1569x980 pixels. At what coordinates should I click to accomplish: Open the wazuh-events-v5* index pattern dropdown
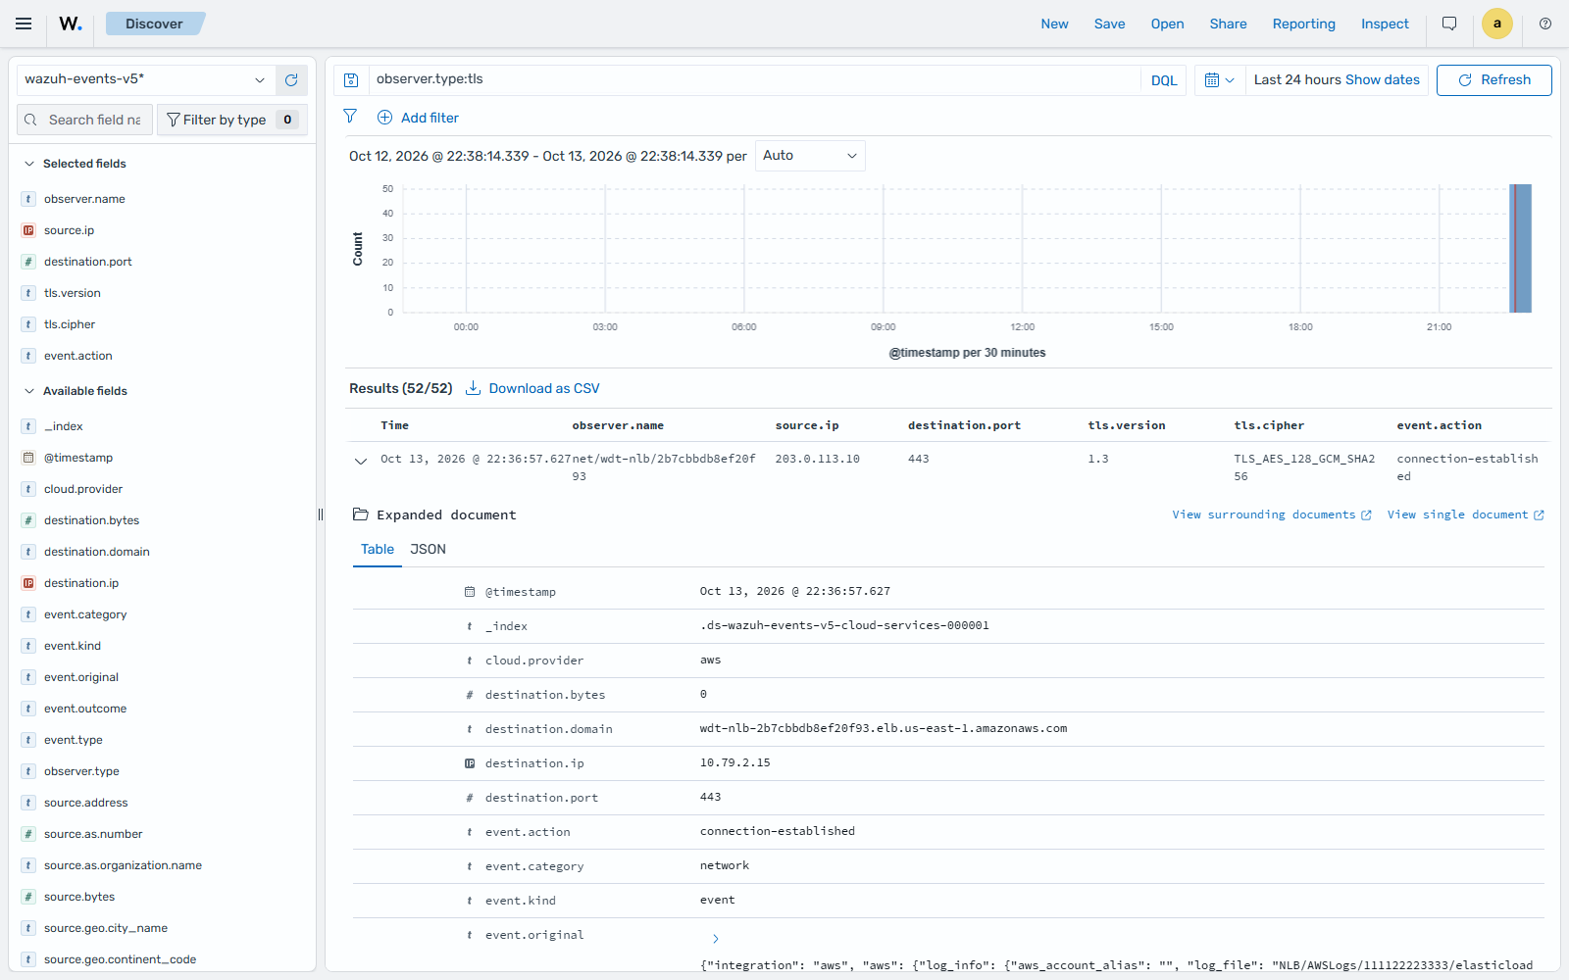[144, 79]
